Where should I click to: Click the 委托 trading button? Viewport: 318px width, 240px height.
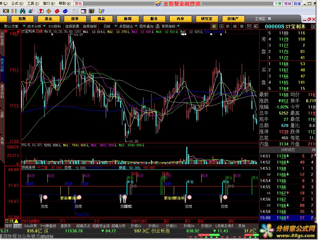78,4
